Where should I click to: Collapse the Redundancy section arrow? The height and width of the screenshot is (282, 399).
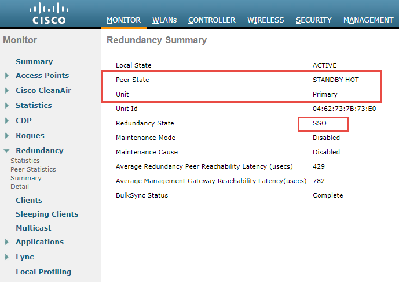tap(6, 151)
